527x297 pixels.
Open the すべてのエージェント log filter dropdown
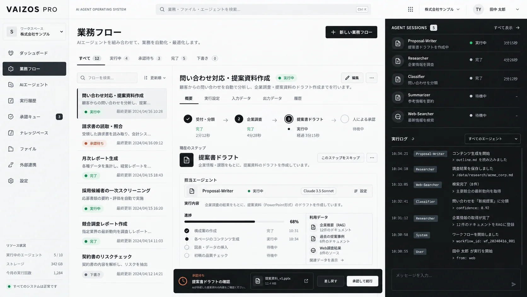[x=492, y=139]
